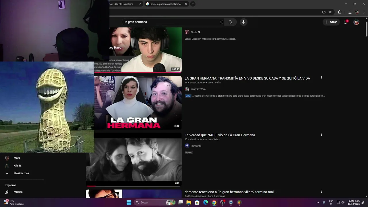This screenshot has width=368, height=207.
Task: Click the Jordy #EnVivo channel avatar
Action: [x=187, y=89]
